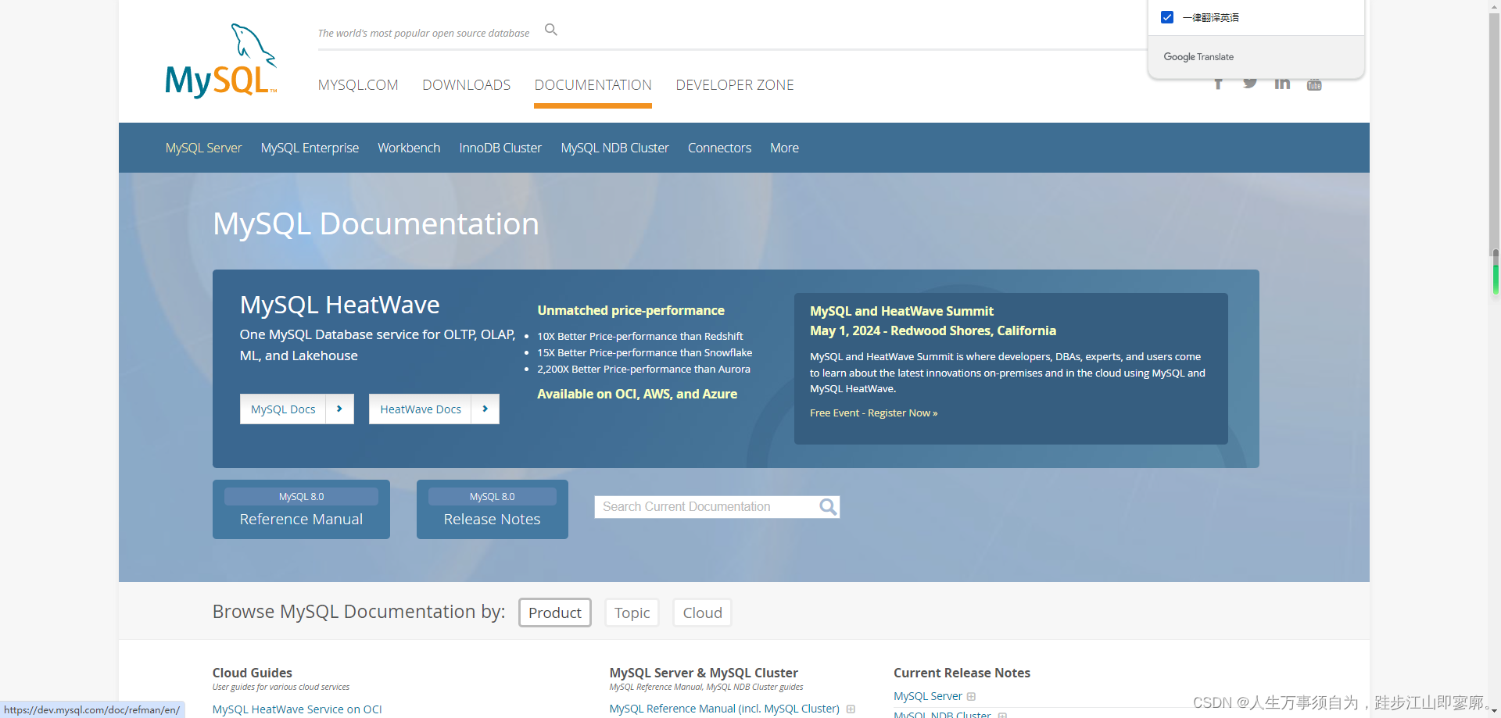The image size is (1501, 718).
Task: Click the Search Current Documentation magnifier icon
Action: point(828,507)
